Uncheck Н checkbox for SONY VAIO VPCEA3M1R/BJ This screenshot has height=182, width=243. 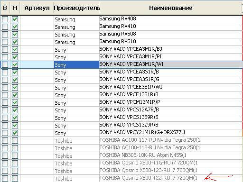pyautogui.click(x=15, y=50)
